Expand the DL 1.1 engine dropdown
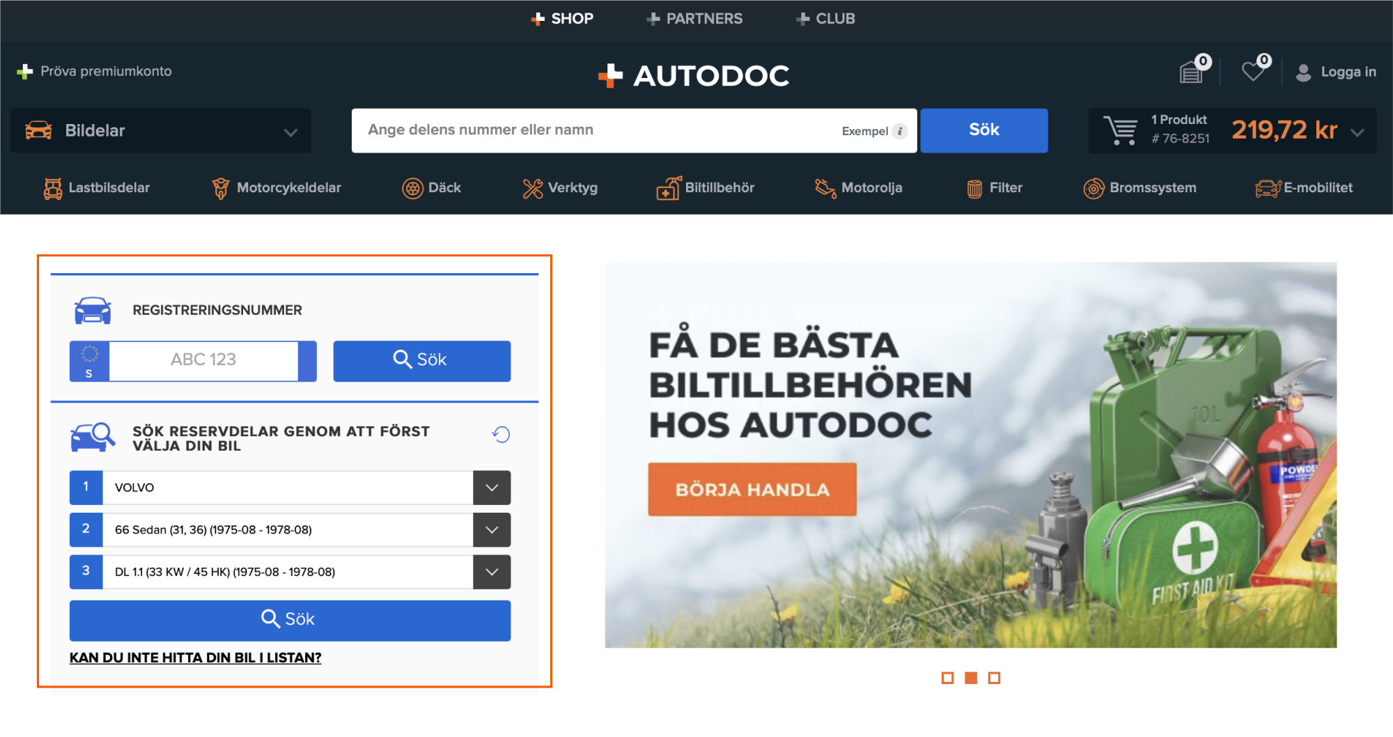 (492, 572)
